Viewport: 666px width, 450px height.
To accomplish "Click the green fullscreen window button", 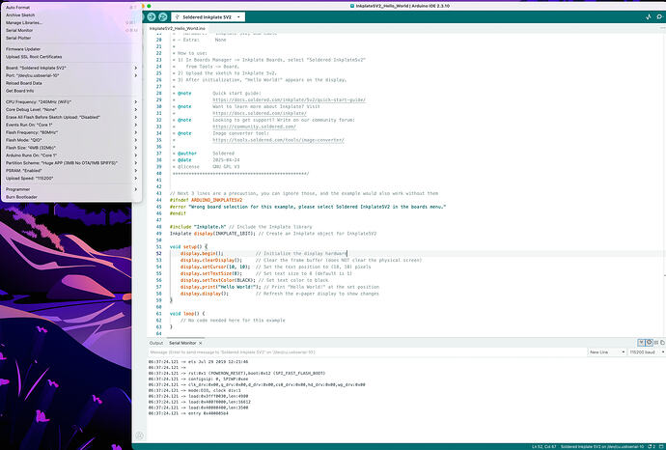I will [x=149, y=6].
